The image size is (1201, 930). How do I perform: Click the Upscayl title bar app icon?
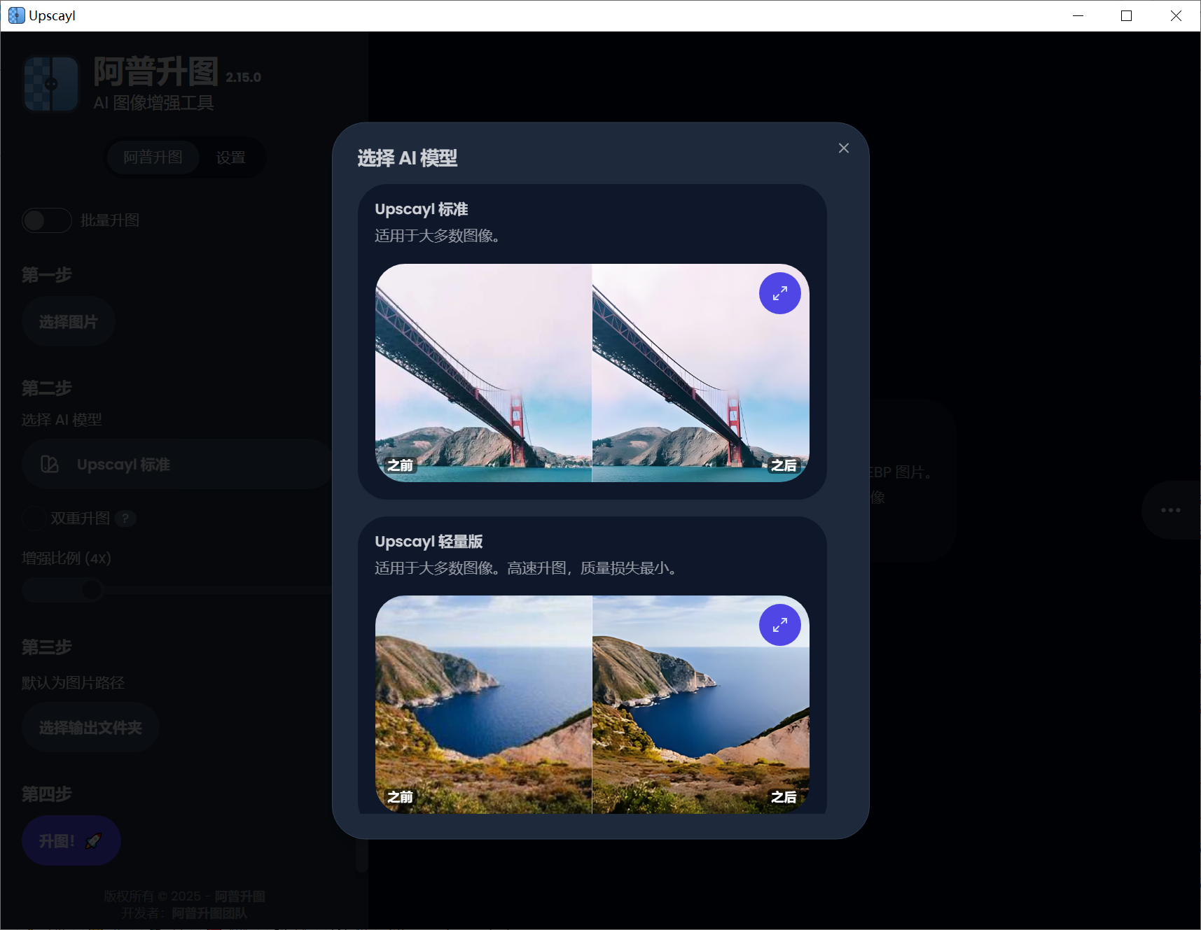[x=16, y=15]
